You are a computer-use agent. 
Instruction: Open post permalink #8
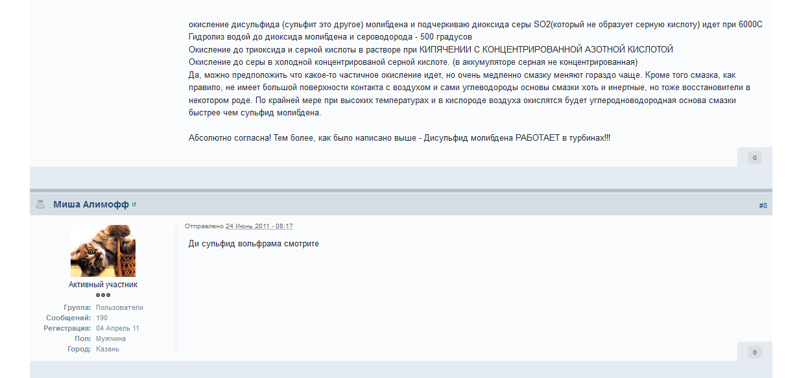click(763, 206)
